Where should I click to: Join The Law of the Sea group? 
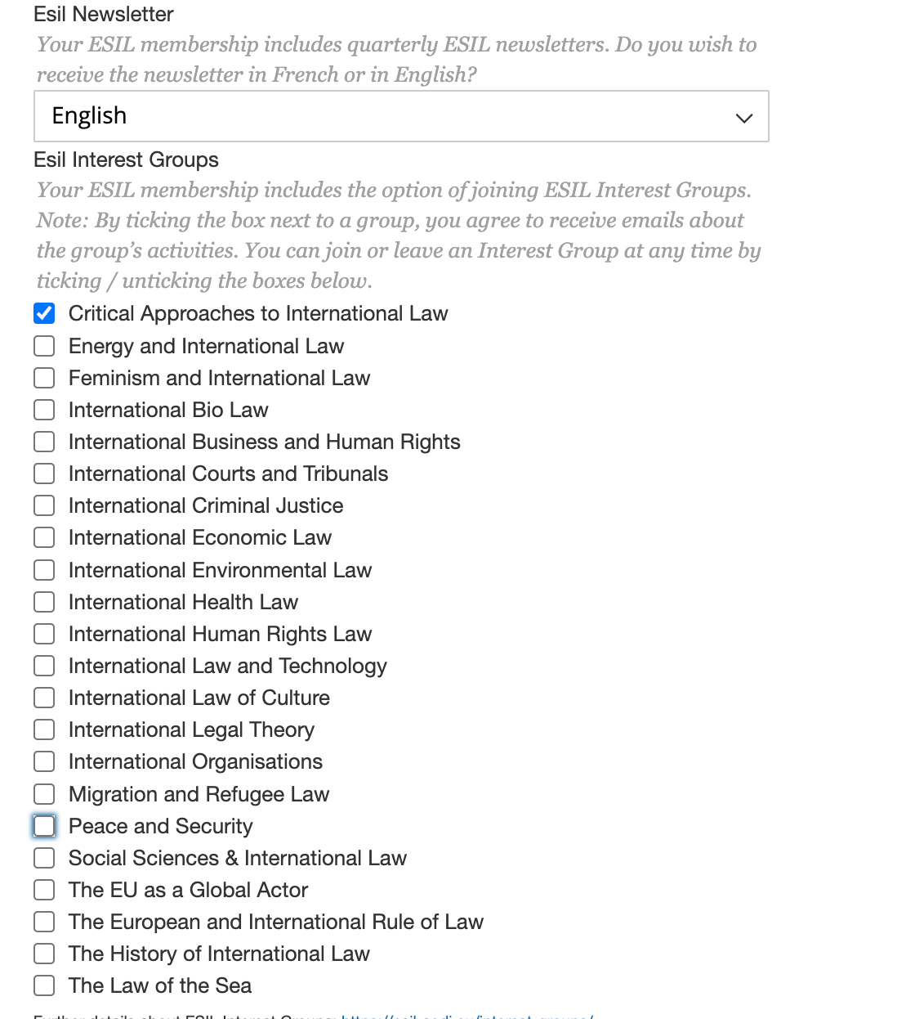tap(44, 985)
